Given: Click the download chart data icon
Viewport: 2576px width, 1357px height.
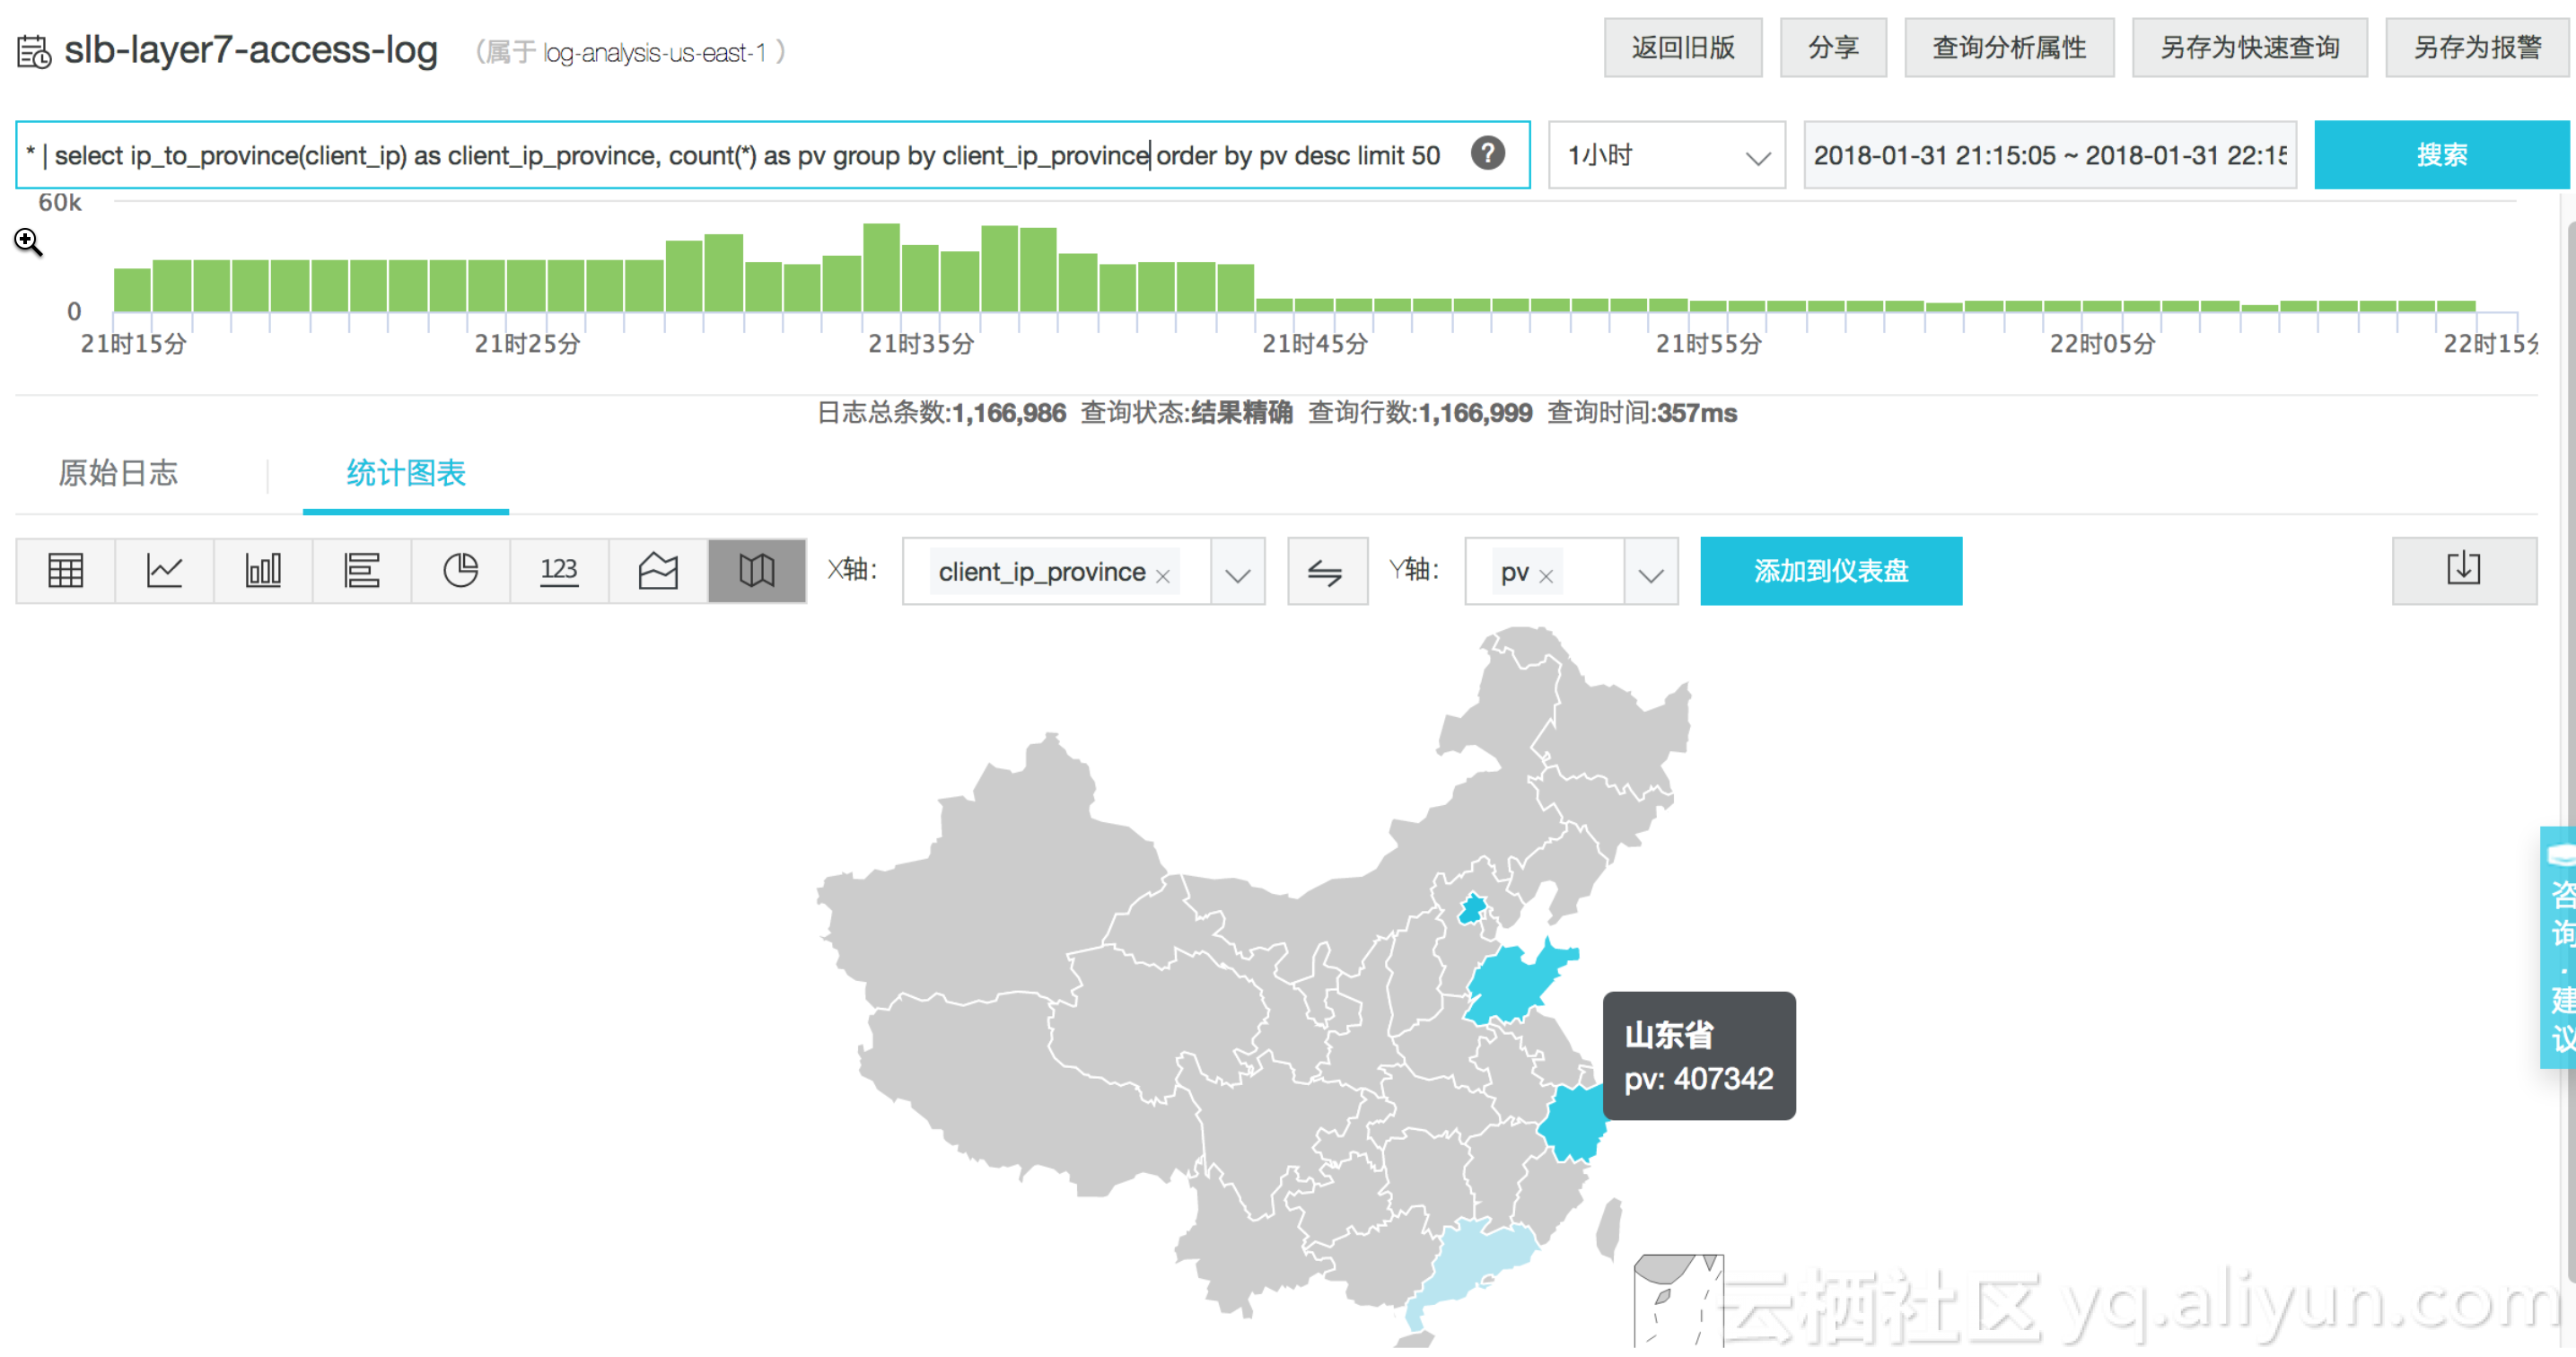Looking at the screenshot, I should tap(2463, 571).
